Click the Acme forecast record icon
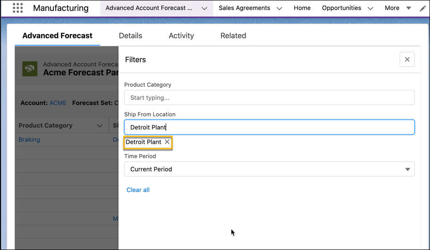Image resolution: width=430 pixels, height=250 pixels. (x=30, y=69)
